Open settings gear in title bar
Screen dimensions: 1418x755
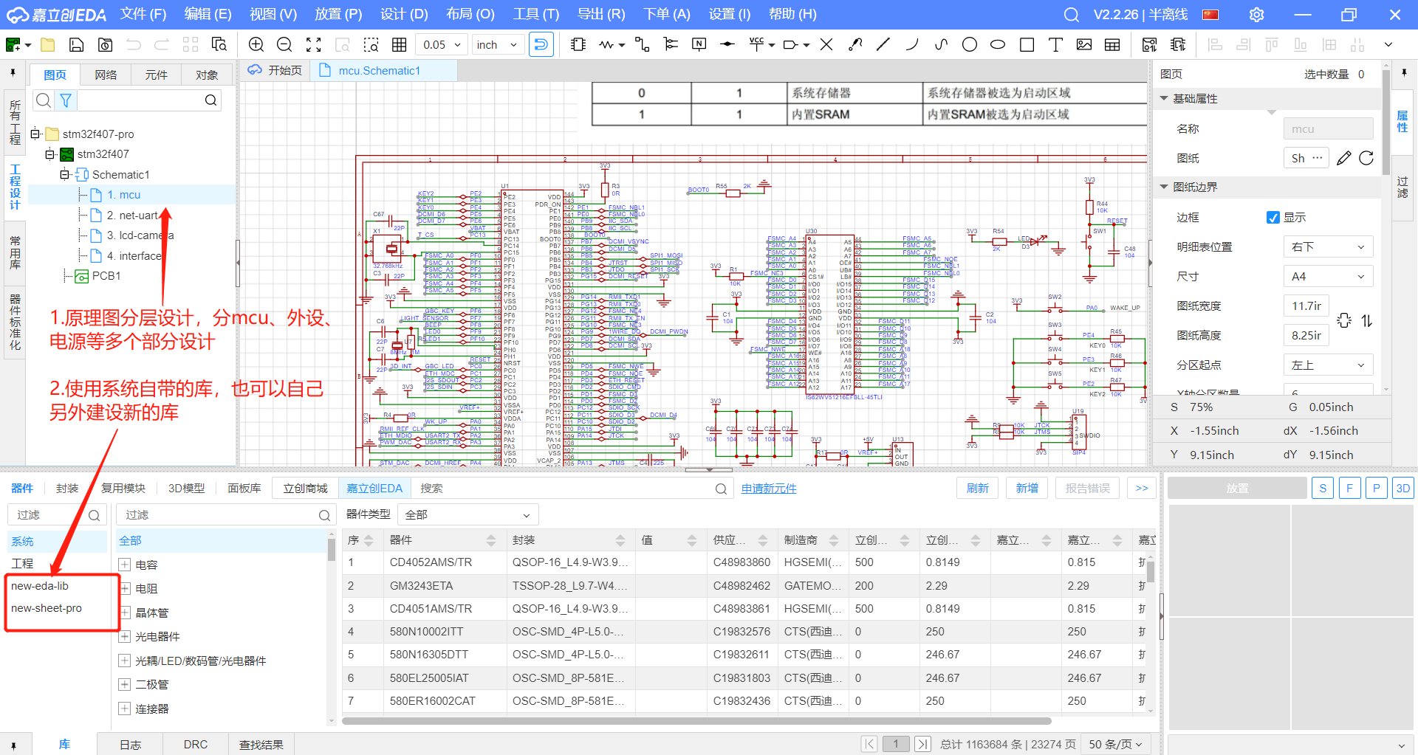click(x=1256, y=15)
